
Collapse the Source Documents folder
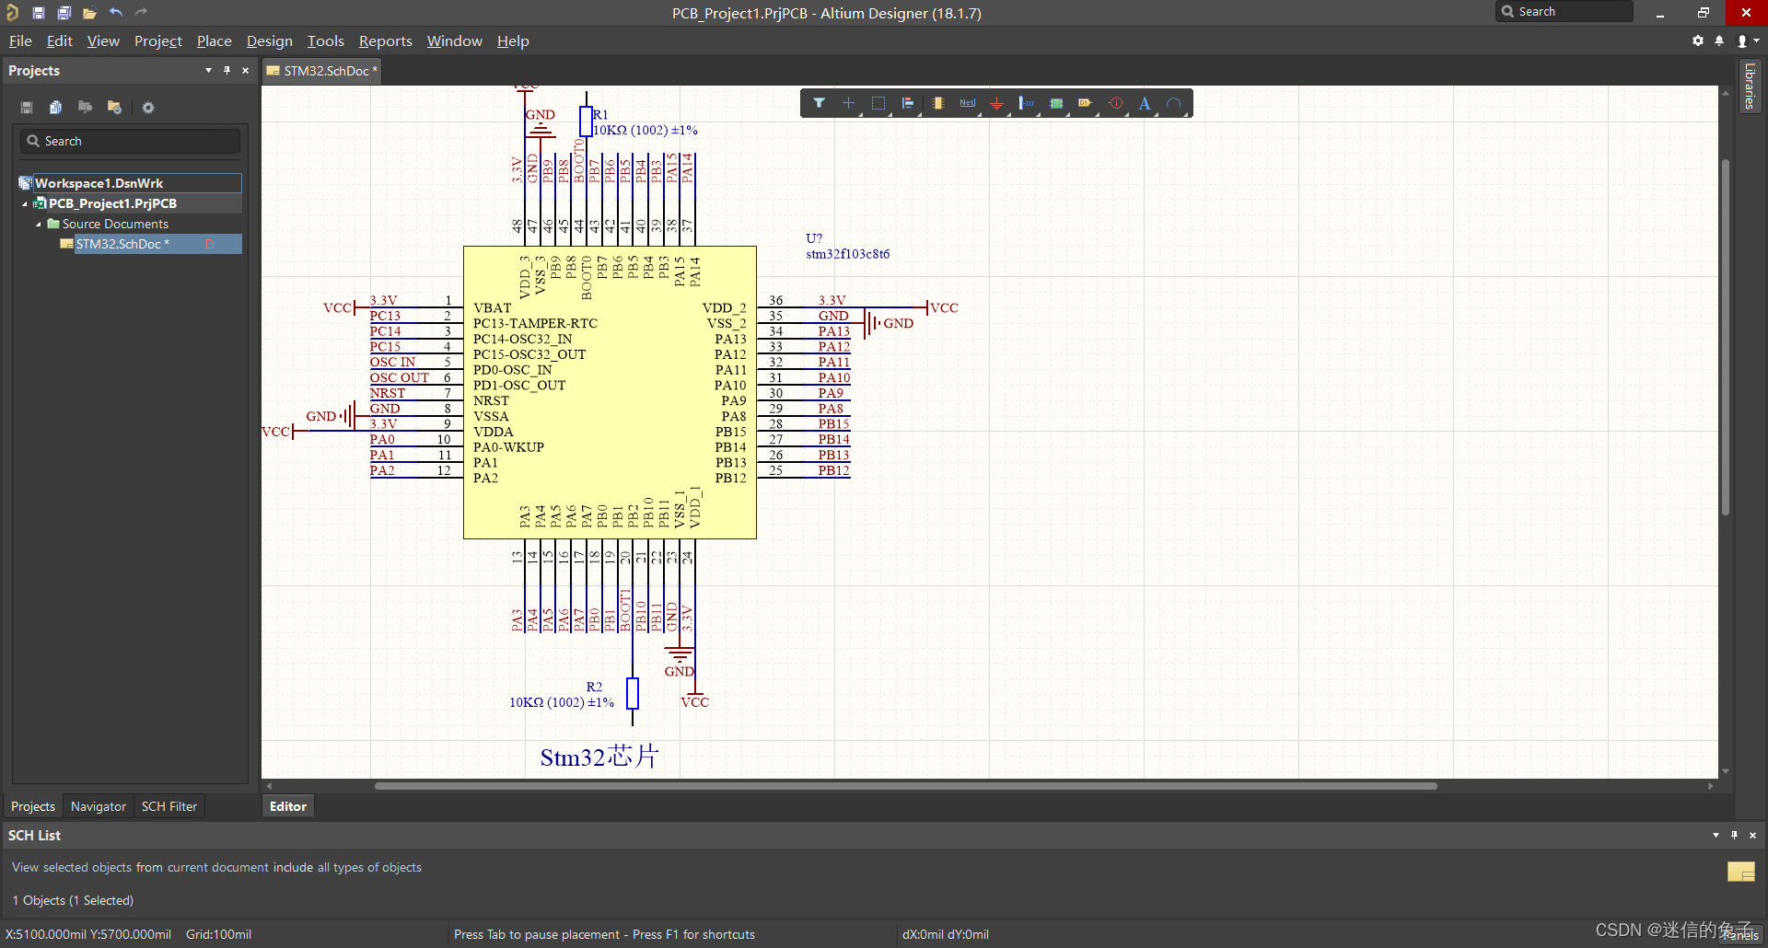39,225
